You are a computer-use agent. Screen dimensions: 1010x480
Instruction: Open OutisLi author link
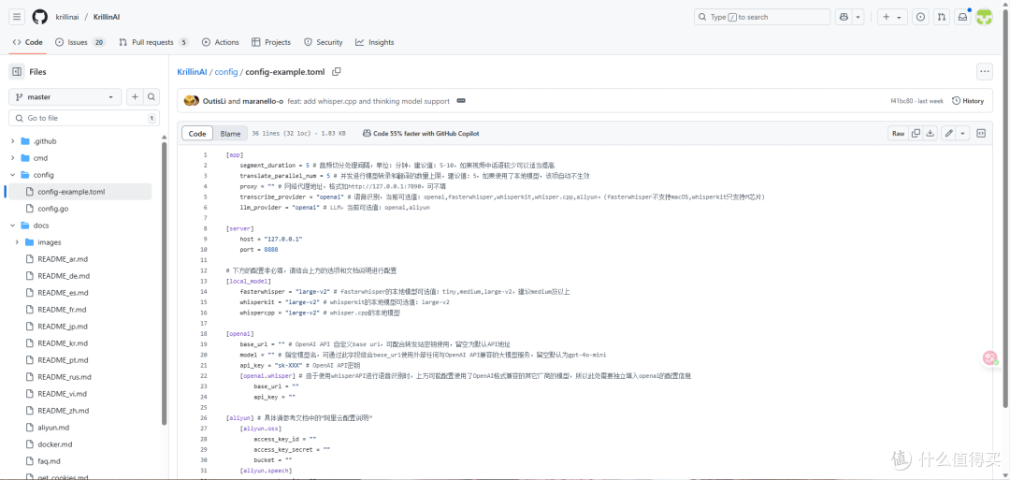(x=214, y=101)
